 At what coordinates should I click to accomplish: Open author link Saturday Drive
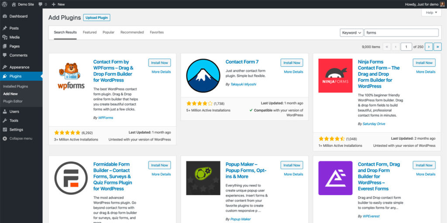[374, 124]
